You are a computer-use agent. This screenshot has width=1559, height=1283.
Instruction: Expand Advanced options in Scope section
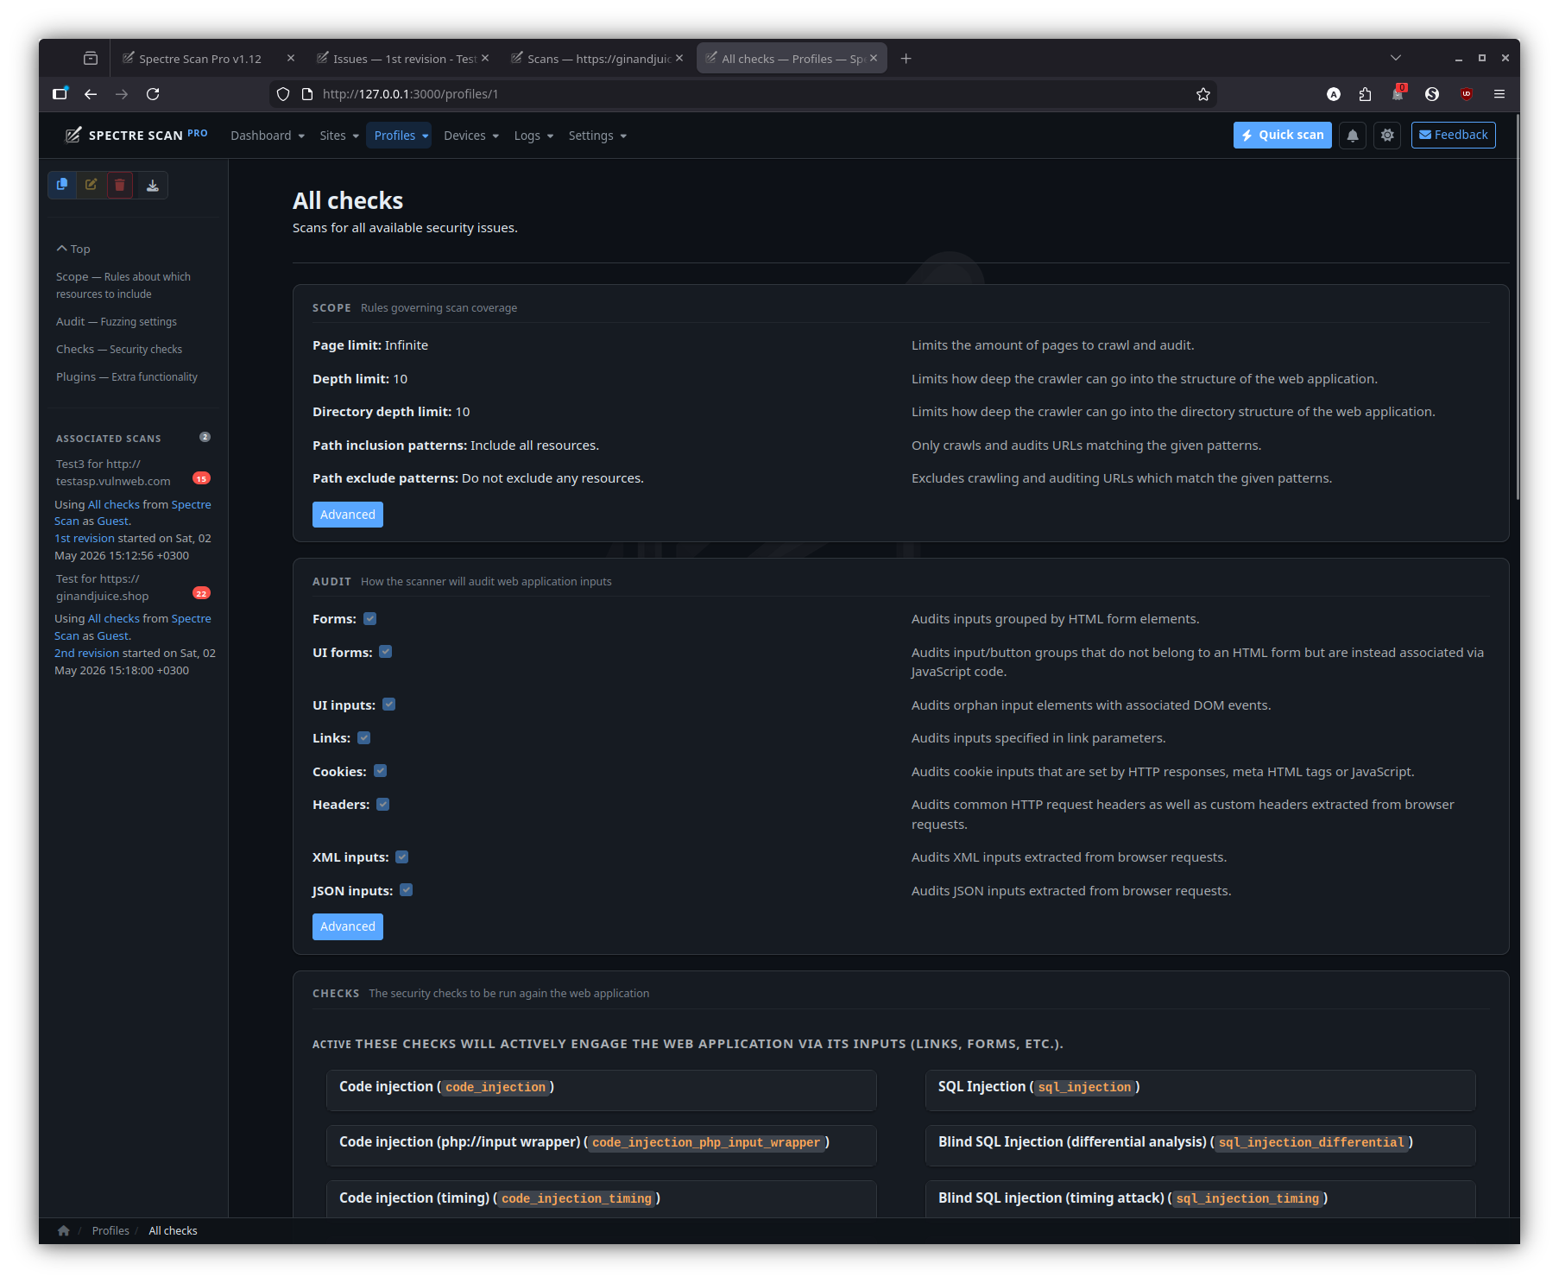(x=348, y=515)
